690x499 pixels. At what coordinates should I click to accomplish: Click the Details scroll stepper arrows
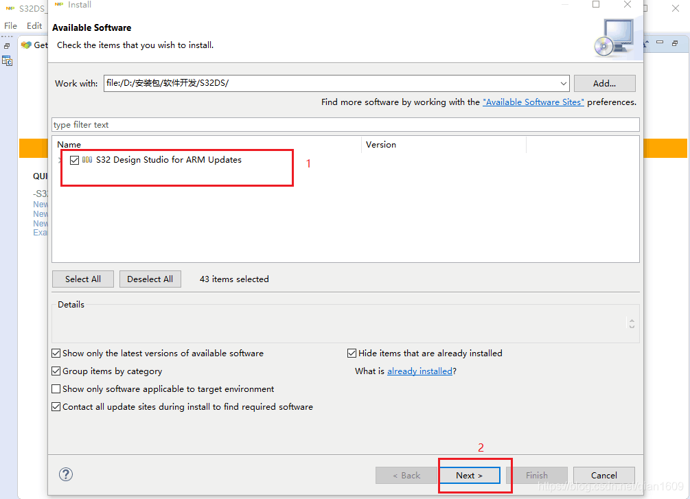tap(632, 323)
